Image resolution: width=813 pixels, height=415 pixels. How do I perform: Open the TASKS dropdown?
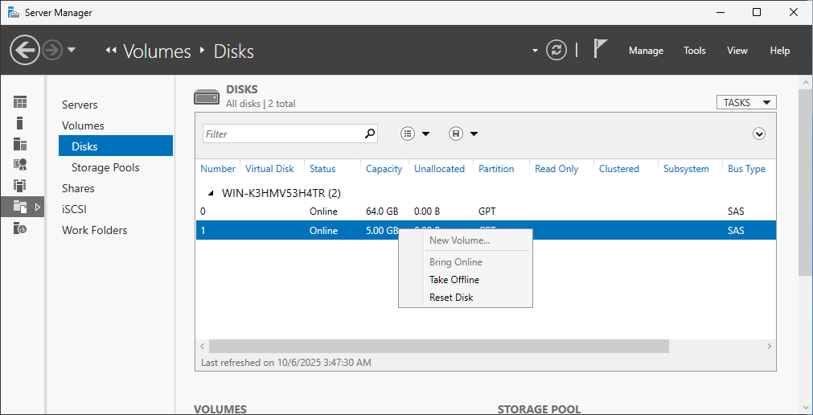click(746, 103)
